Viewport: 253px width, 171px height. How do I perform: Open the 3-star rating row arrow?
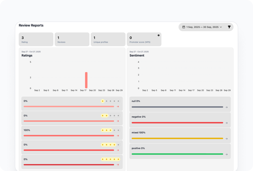[x=118, y=136]
